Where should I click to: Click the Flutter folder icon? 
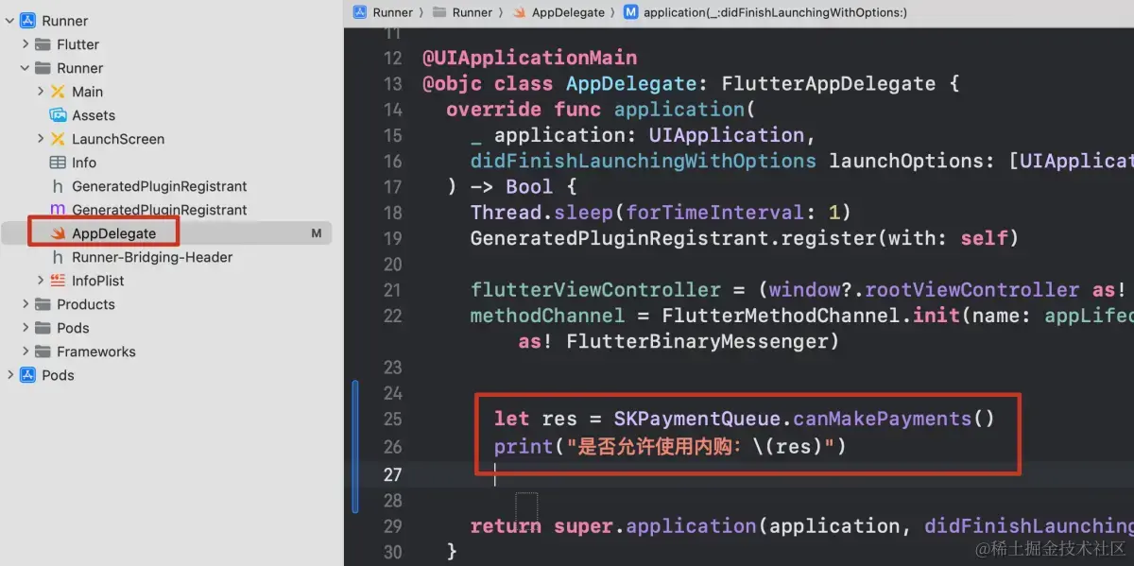pos(43,44)
